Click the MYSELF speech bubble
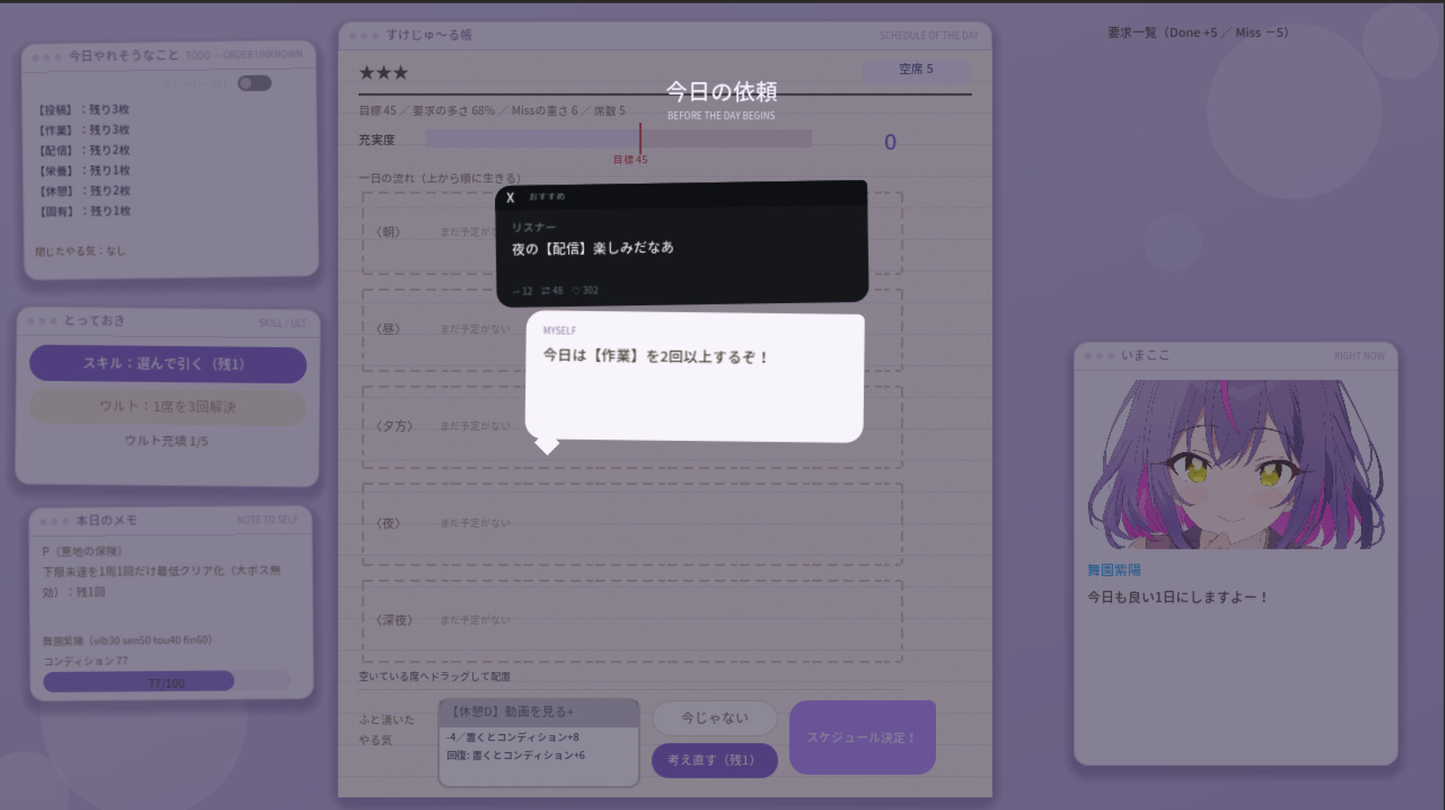This screenshot has width=1445, height=810. click(694, 378)
